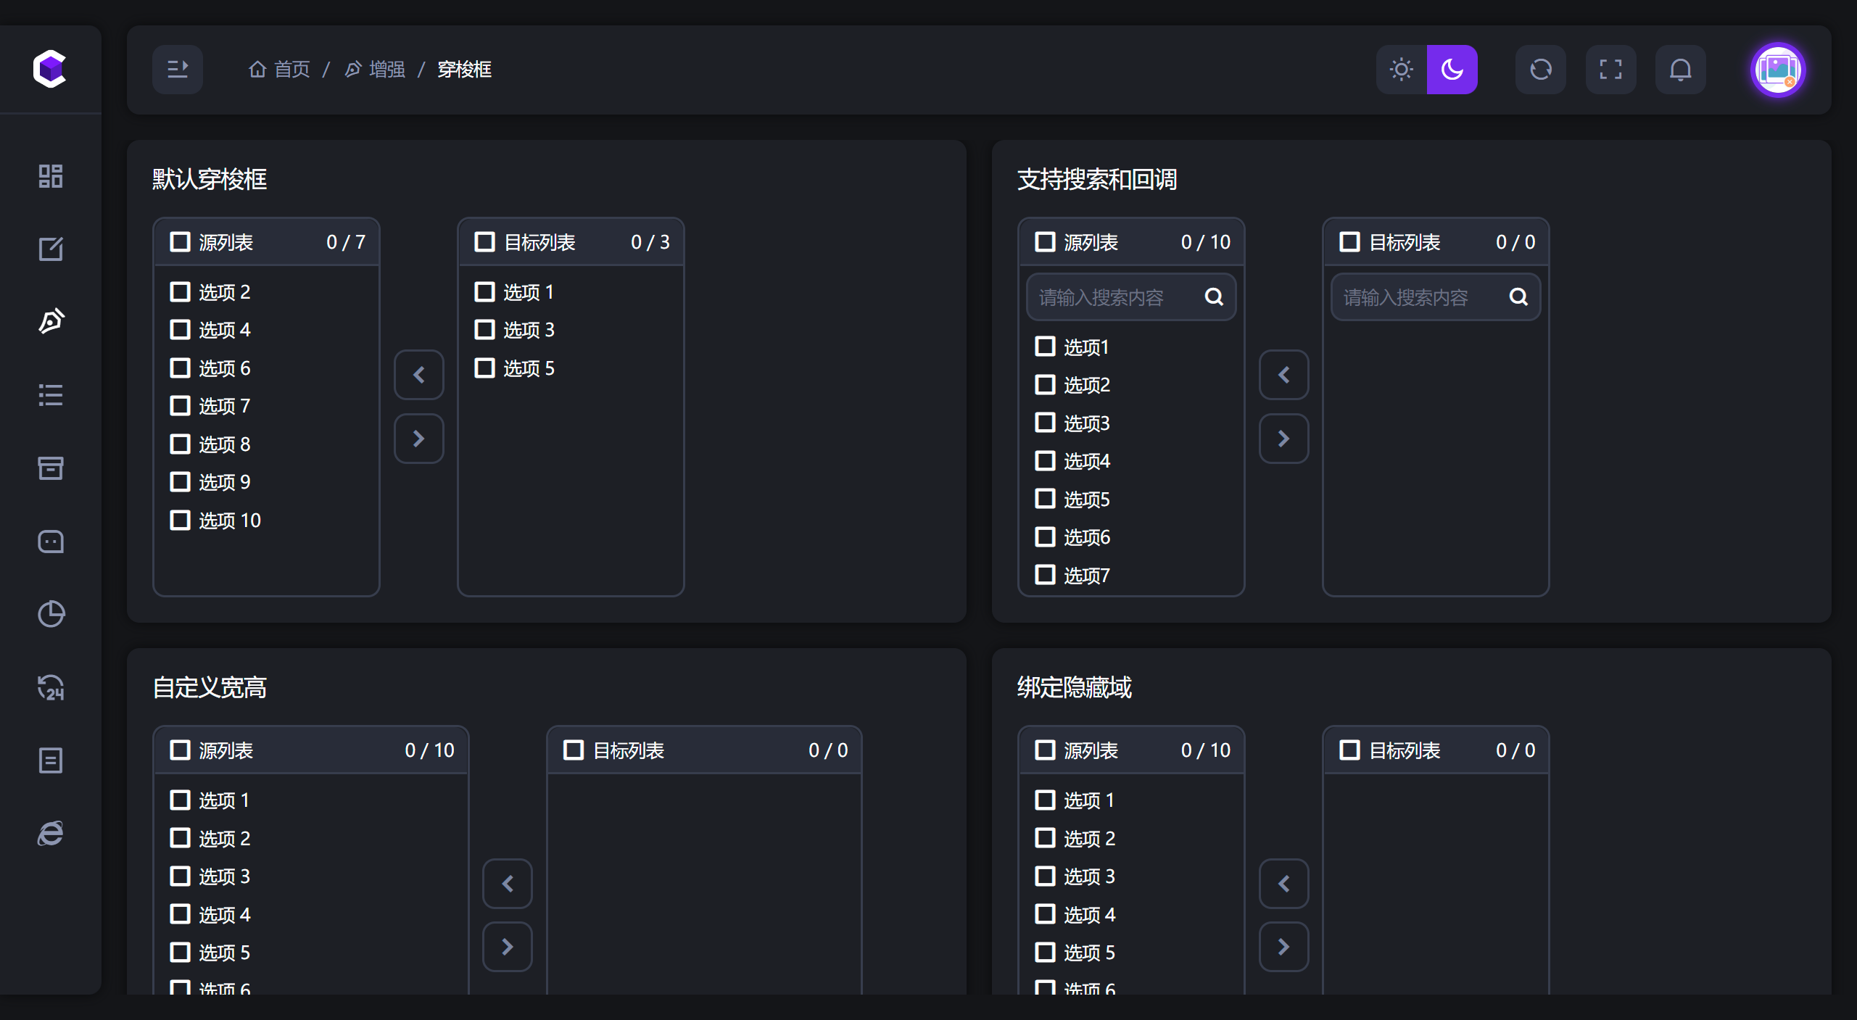1857x1020 pixels.
Task: Click the pie chart icon in sidebar
Action: pos(50,614)
